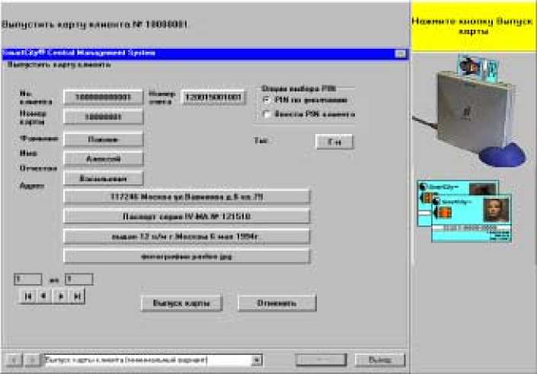Click the total records count box
Image resolution: width=537 pixels, height=374 pixels.
pyautogui.click(x=78, y=280)
